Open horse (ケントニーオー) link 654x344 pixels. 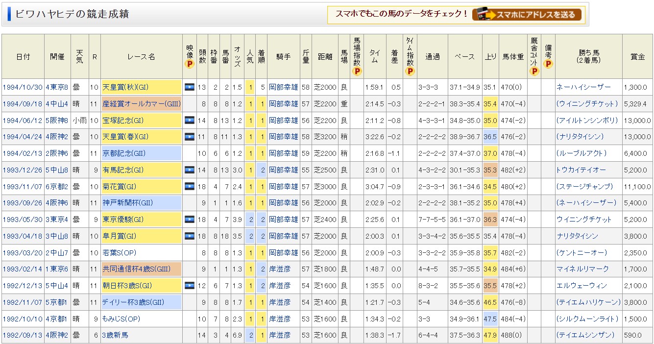pos(581,253)
